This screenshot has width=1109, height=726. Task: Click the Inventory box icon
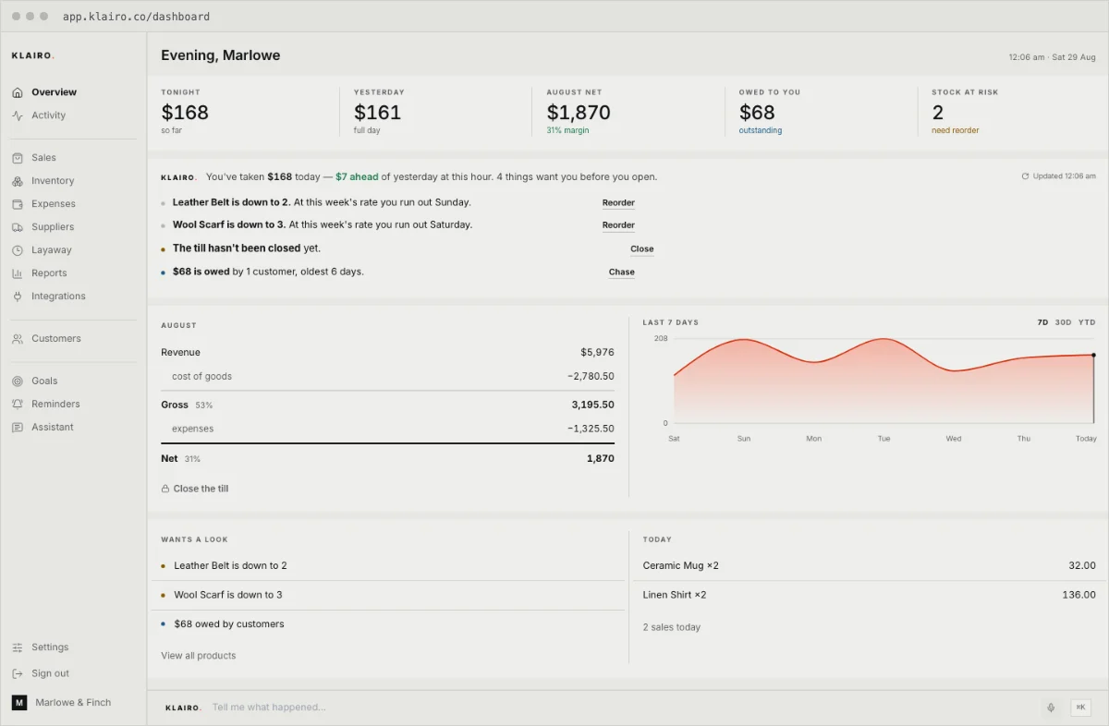click(18, 181)
